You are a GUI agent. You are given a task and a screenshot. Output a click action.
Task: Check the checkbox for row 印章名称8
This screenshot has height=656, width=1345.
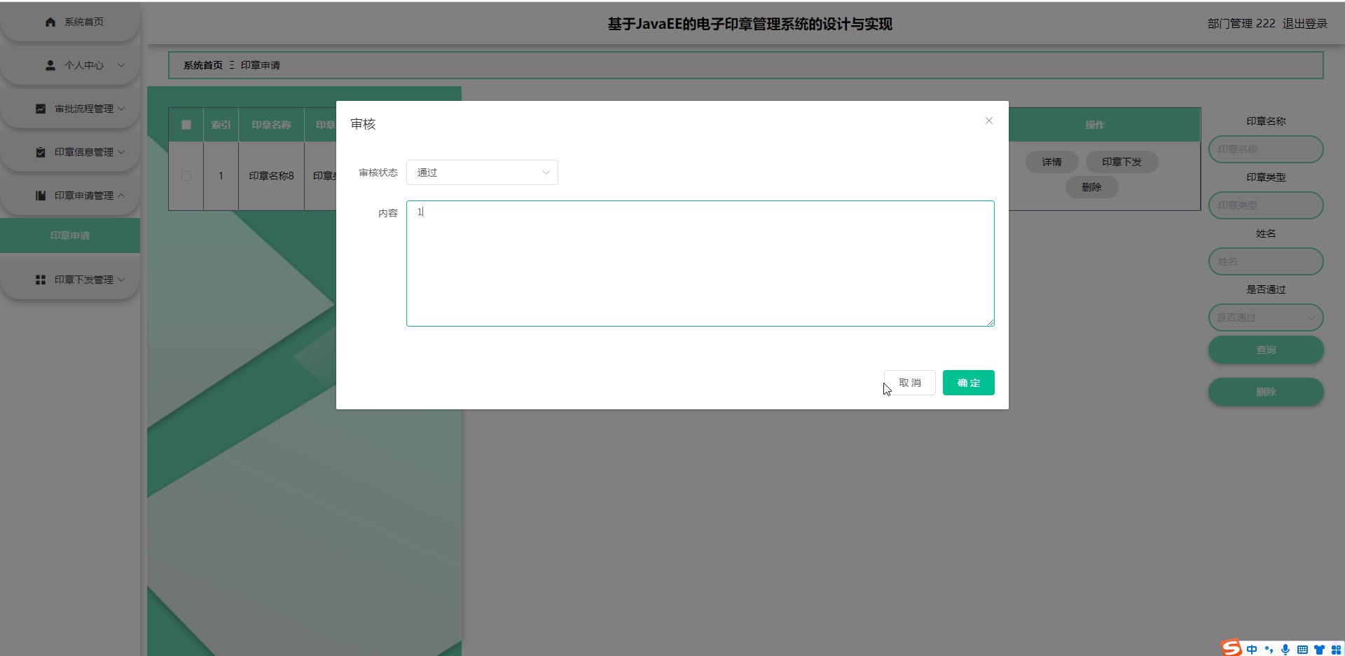click(x=186, y=176)
